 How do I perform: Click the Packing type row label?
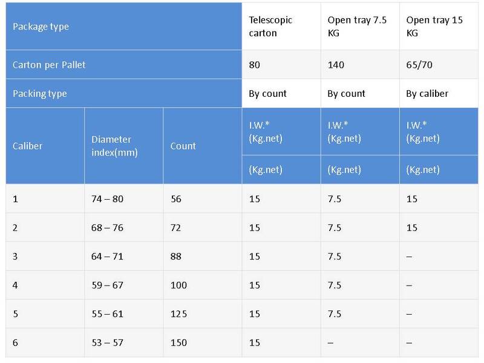pos(40,94)
